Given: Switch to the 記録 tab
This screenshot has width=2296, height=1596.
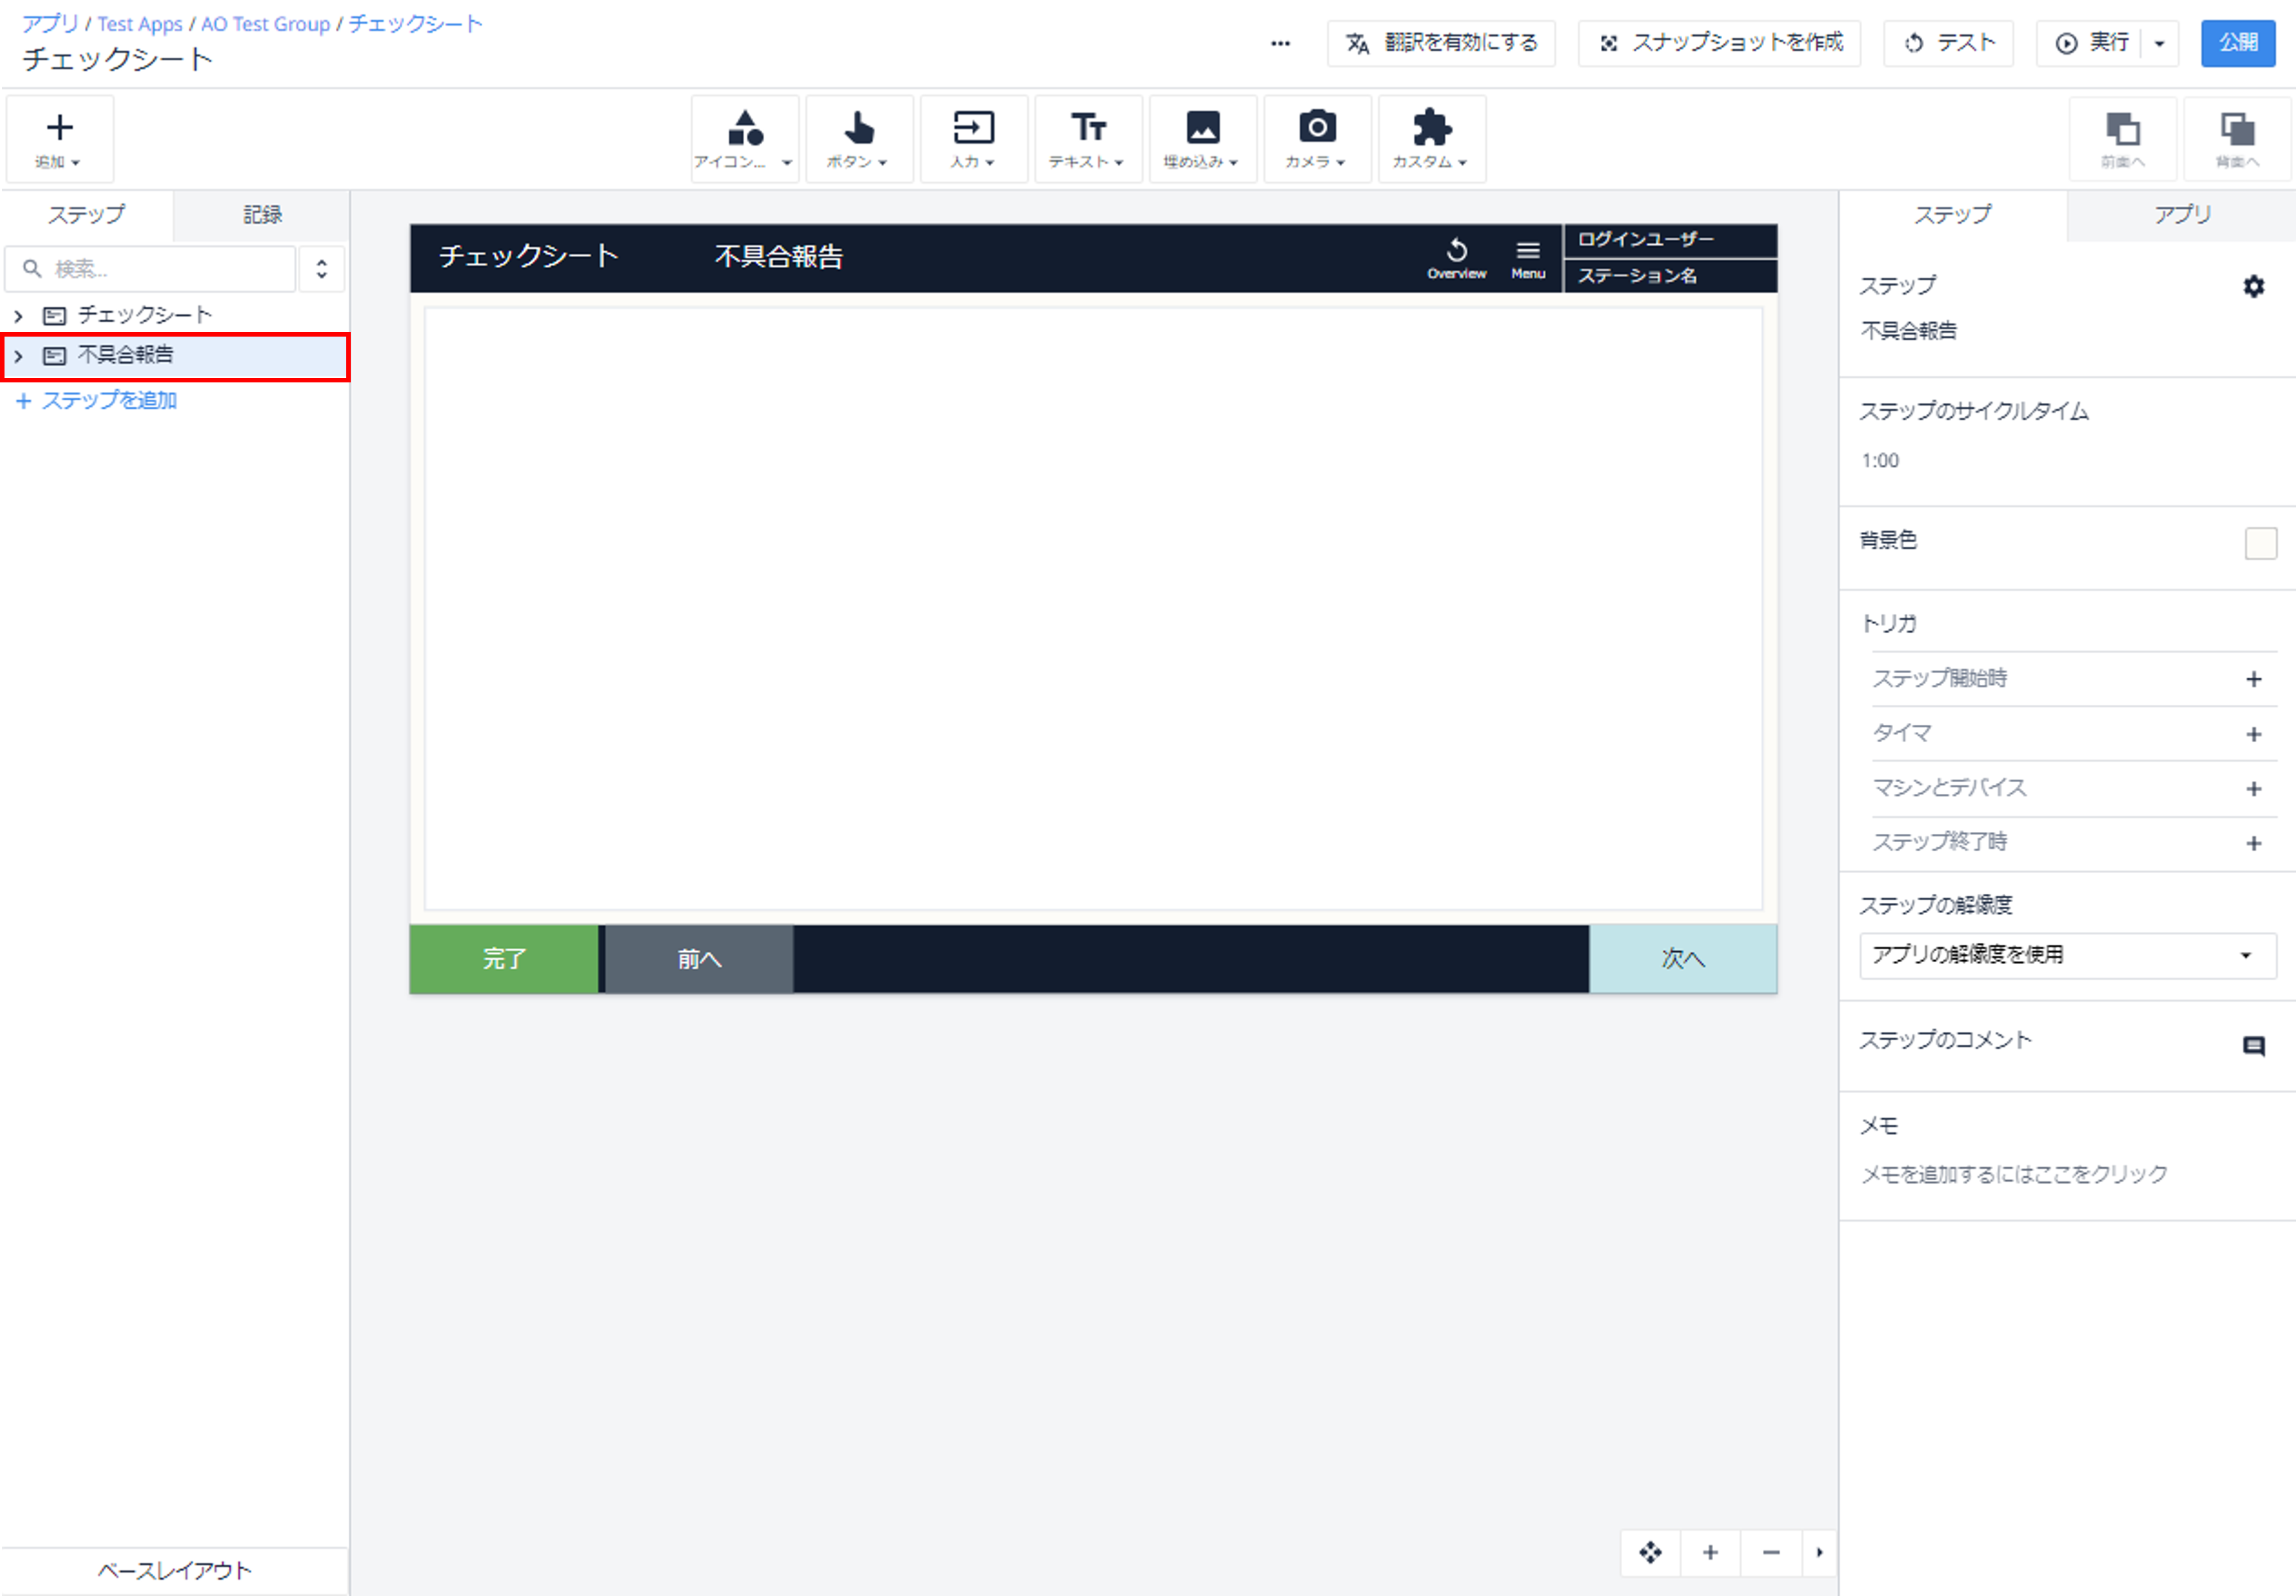Looking at the screenshot, I should click(262, 215).
